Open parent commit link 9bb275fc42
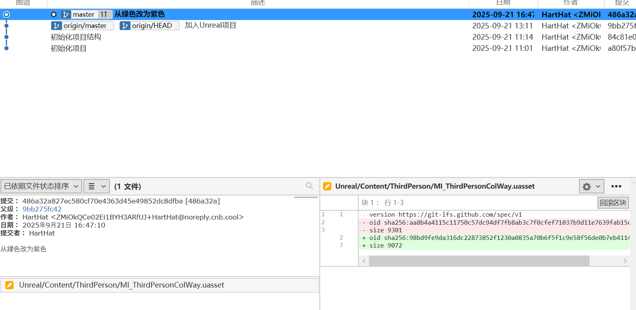636x310 pixels. coord(42,209)
